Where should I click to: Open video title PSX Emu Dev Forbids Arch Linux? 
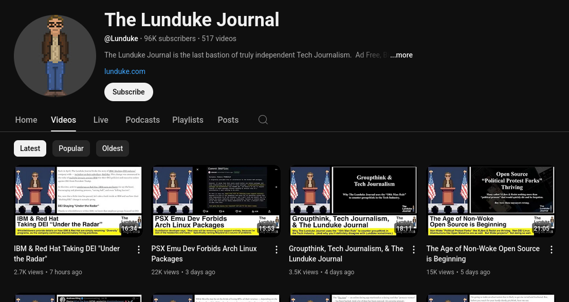pos(204,254)
